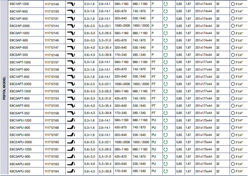Click value 32 in E8C3APU-900 row
The image size is (248, 176).
pos(217,157)
